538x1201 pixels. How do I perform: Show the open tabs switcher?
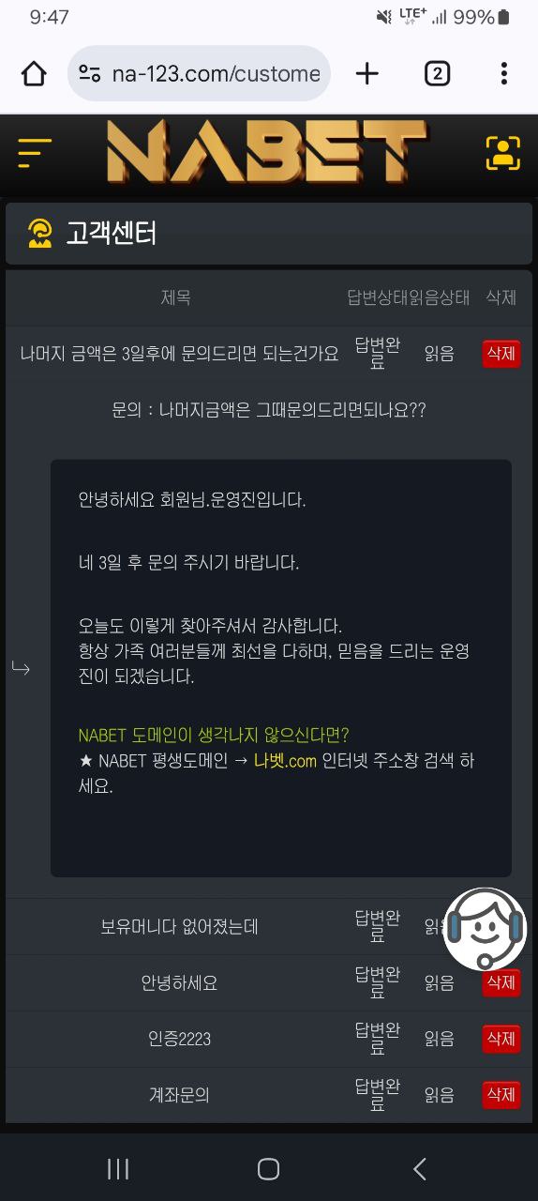(437, 73)
